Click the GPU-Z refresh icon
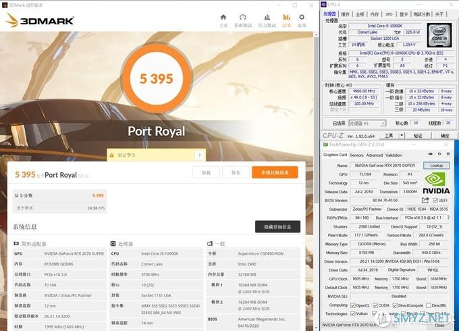The image size is (459, 331). (439, 154)
